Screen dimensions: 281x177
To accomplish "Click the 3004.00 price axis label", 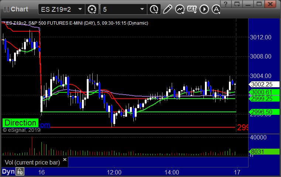I will (261, 76).
